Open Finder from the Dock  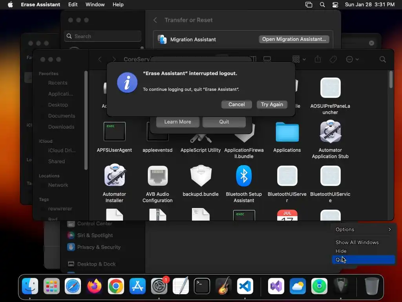[30, 286]
